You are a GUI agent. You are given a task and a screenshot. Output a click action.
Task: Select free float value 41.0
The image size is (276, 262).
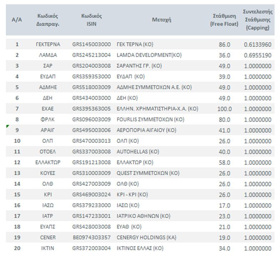click(x=224, y=130)
